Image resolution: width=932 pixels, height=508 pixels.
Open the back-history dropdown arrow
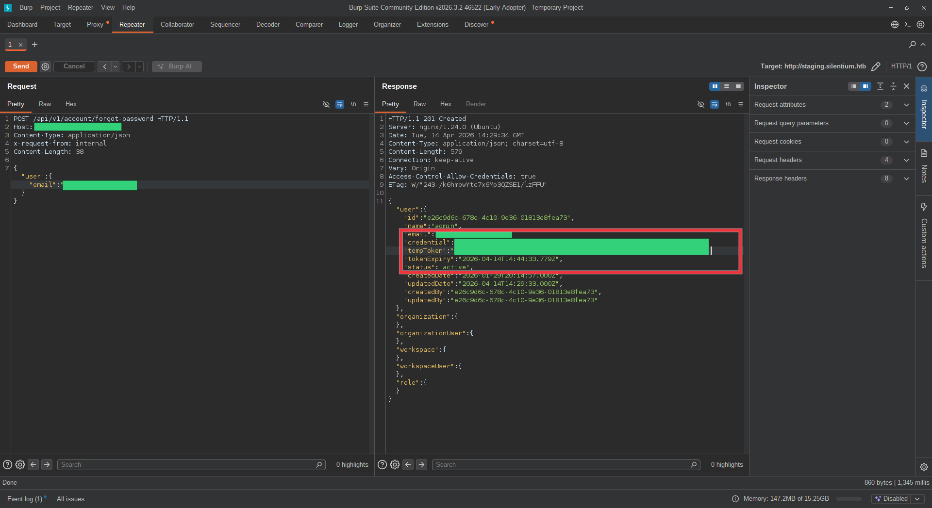pos(116,66)
